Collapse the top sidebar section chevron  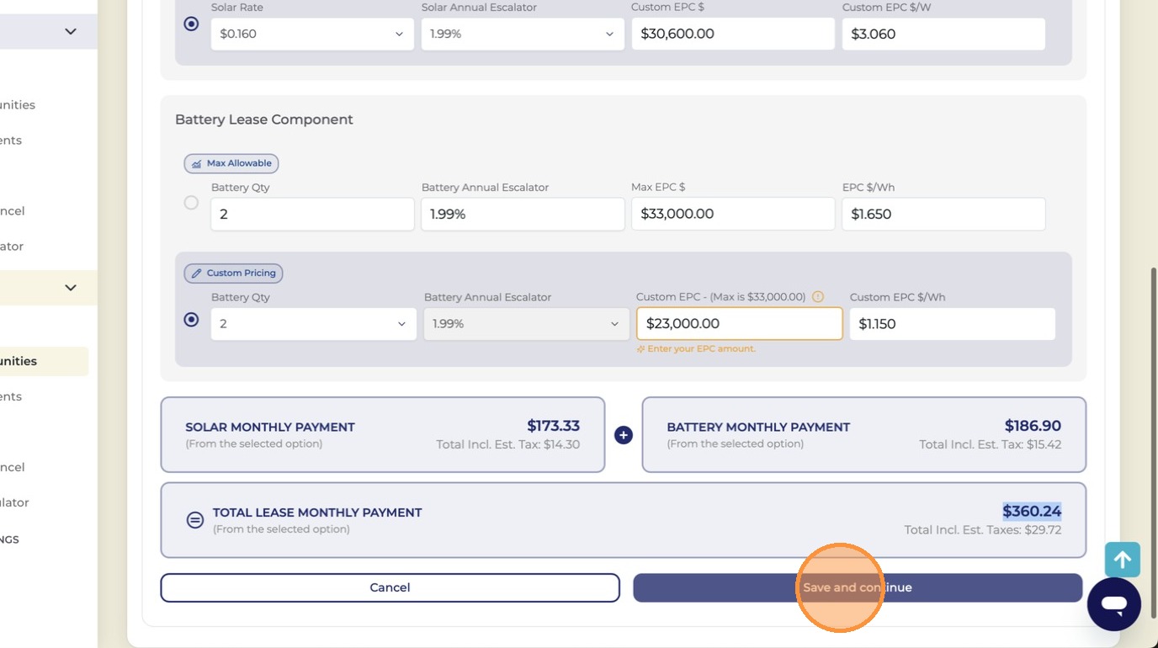(x=71, y=31)
